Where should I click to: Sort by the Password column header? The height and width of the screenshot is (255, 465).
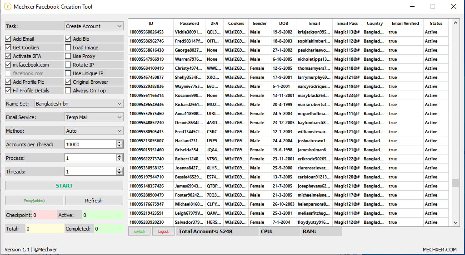(189, 24)
